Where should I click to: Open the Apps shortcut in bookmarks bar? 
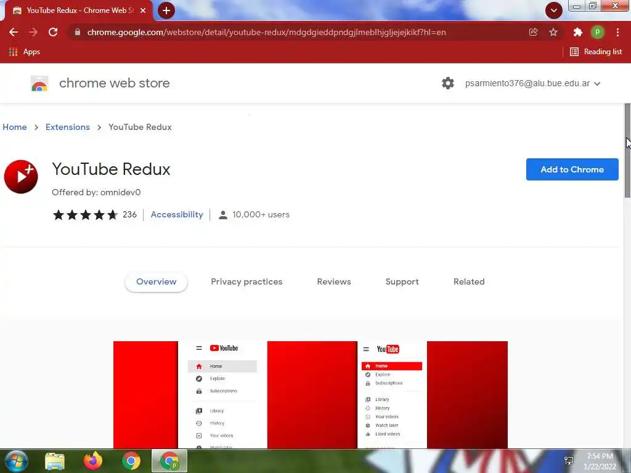(x=25, y=52)
